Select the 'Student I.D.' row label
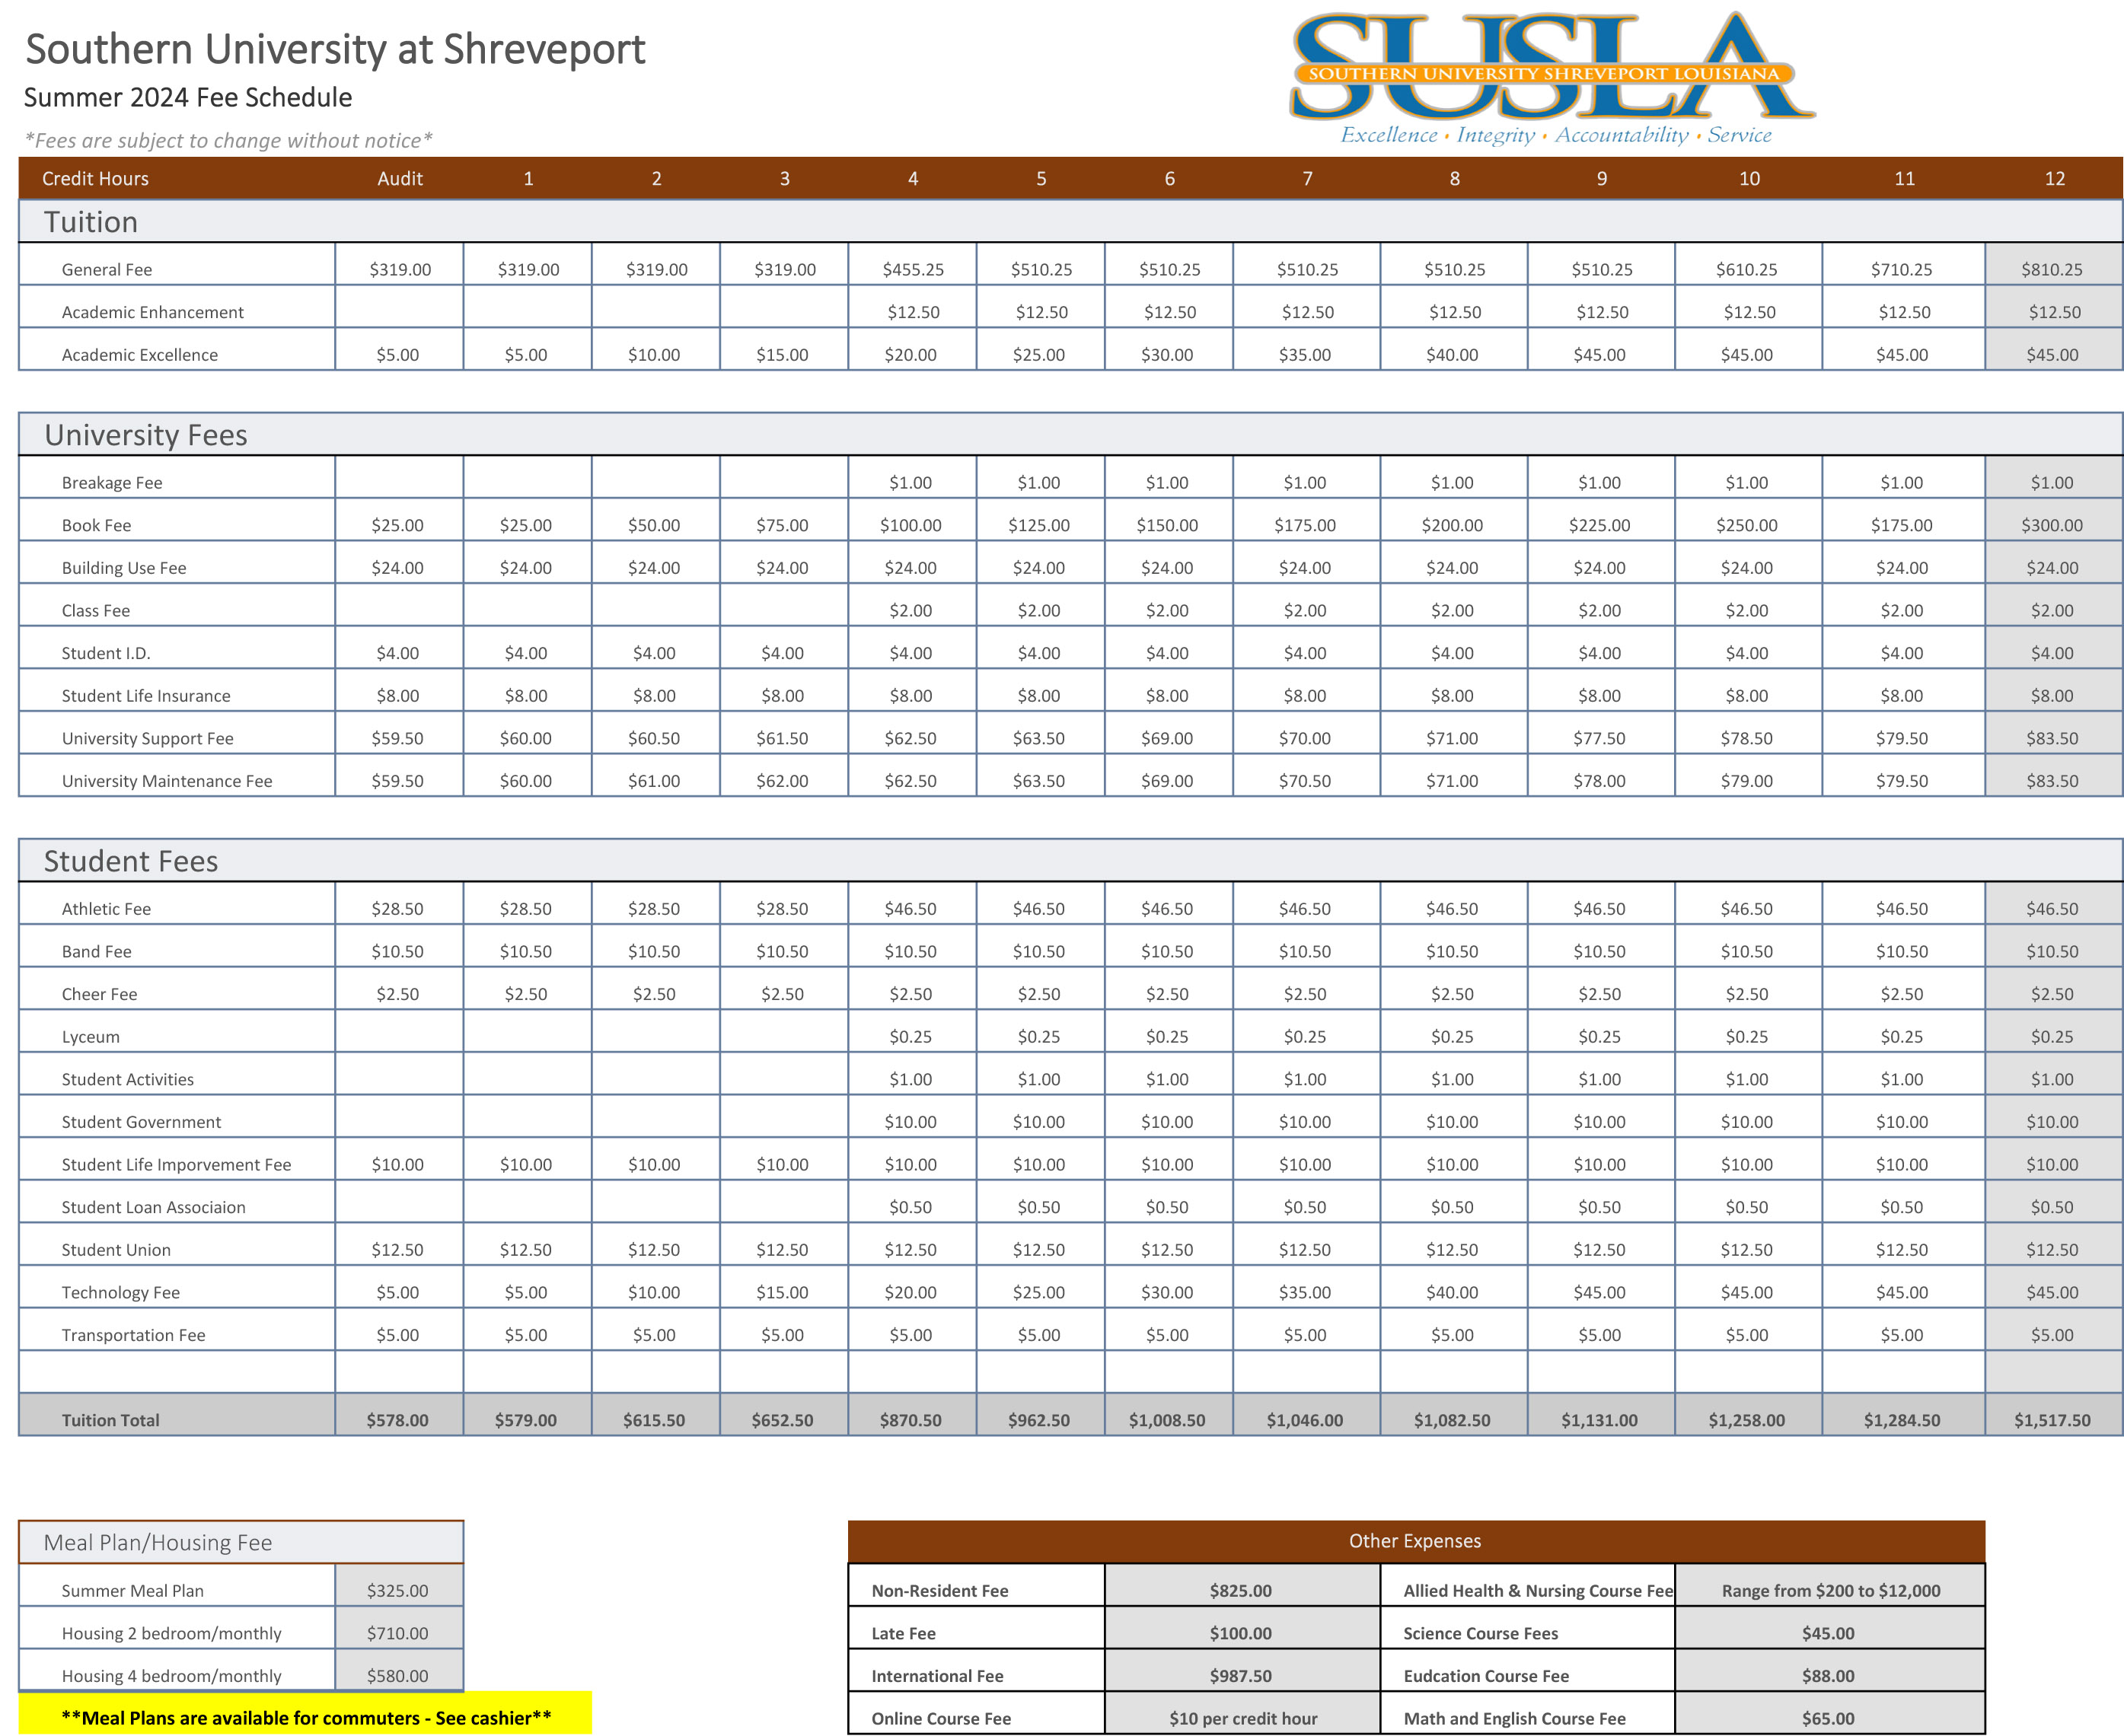Viewport: 2124px width, 1736px height. tap(106, 653)
